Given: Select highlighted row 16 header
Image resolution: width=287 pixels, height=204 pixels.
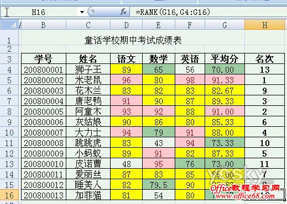Looking at the screenshot, I should click(x=9, y=195).
